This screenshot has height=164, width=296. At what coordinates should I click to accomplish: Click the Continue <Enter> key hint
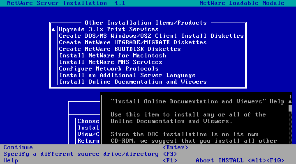[x=96, y=148]
